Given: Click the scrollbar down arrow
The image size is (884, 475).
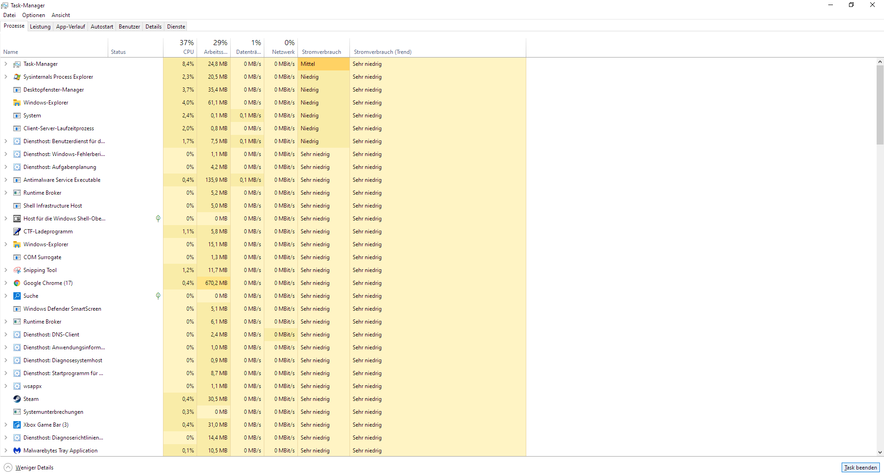Looking at the screenshot, I should click(880, 452).
